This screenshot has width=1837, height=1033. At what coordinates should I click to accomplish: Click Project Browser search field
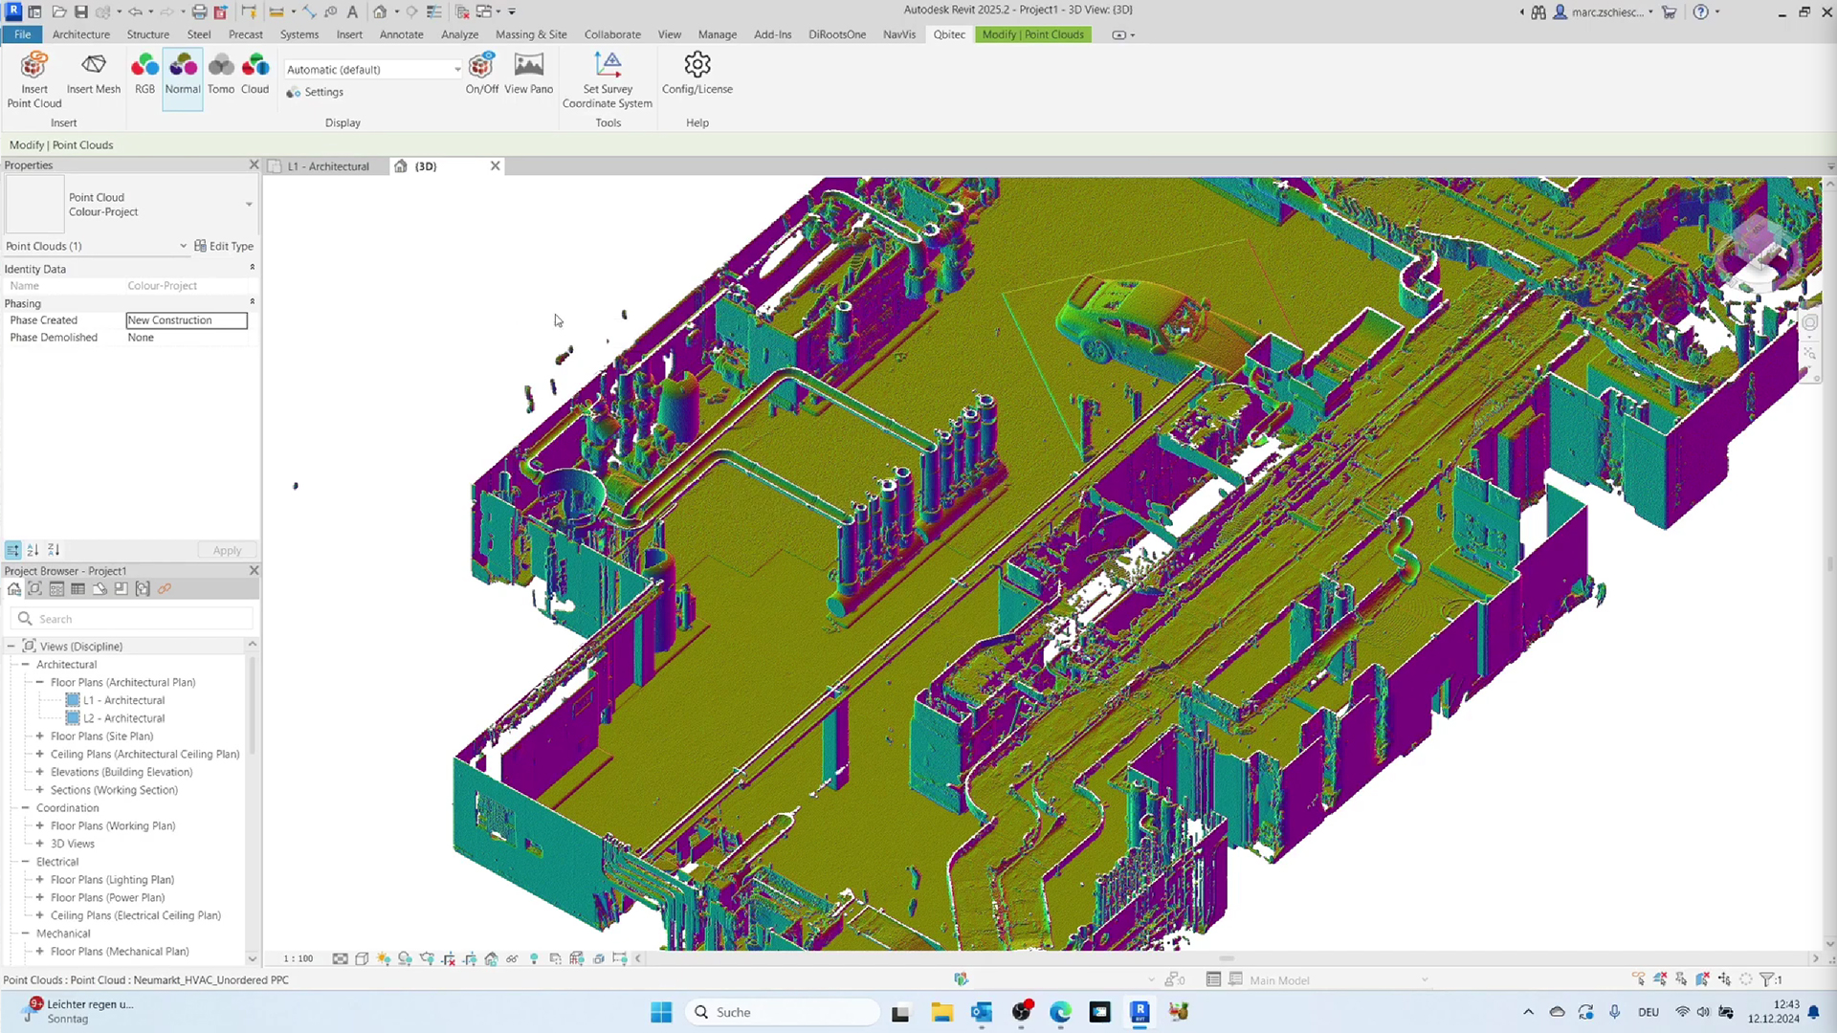coord(132,619)
